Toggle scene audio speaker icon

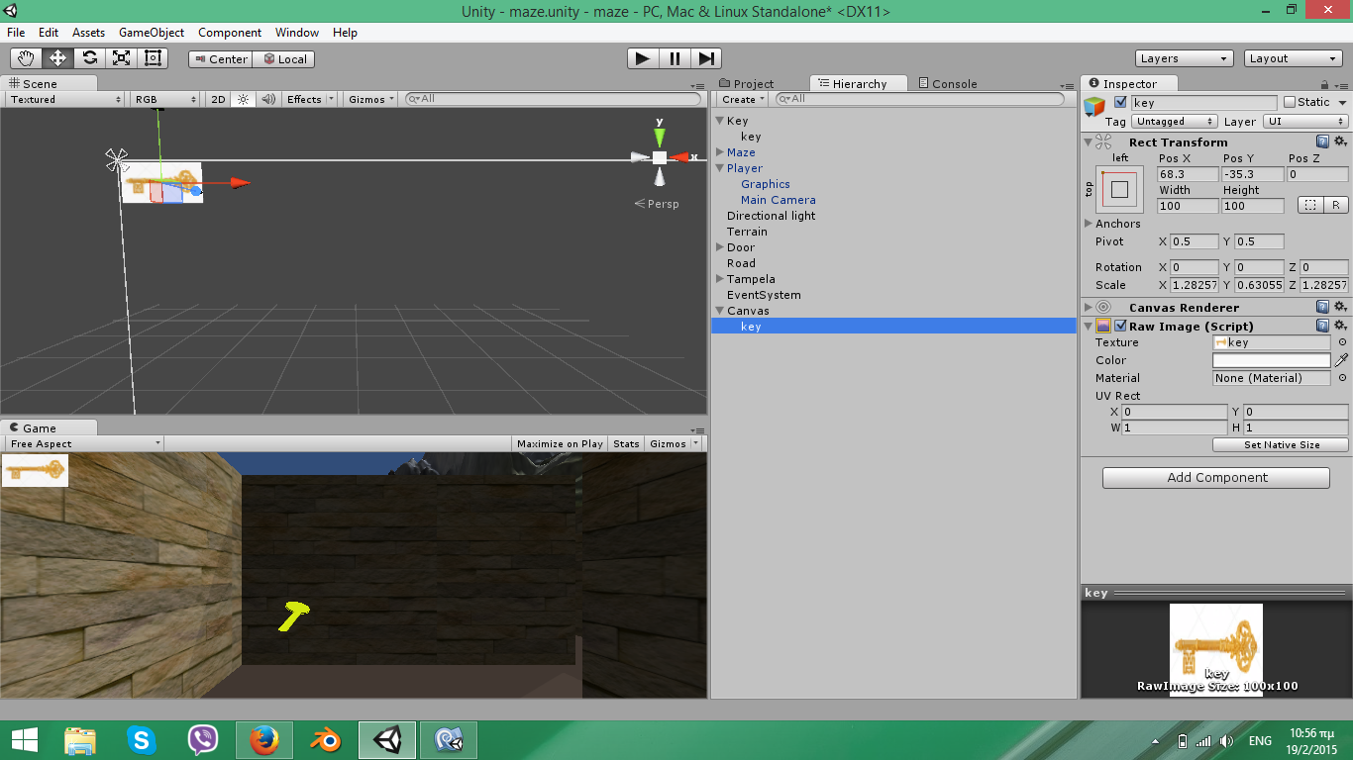[267, 99]
